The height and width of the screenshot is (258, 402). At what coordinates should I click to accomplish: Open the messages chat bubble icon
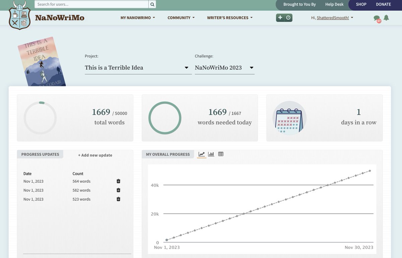(377, 18)
